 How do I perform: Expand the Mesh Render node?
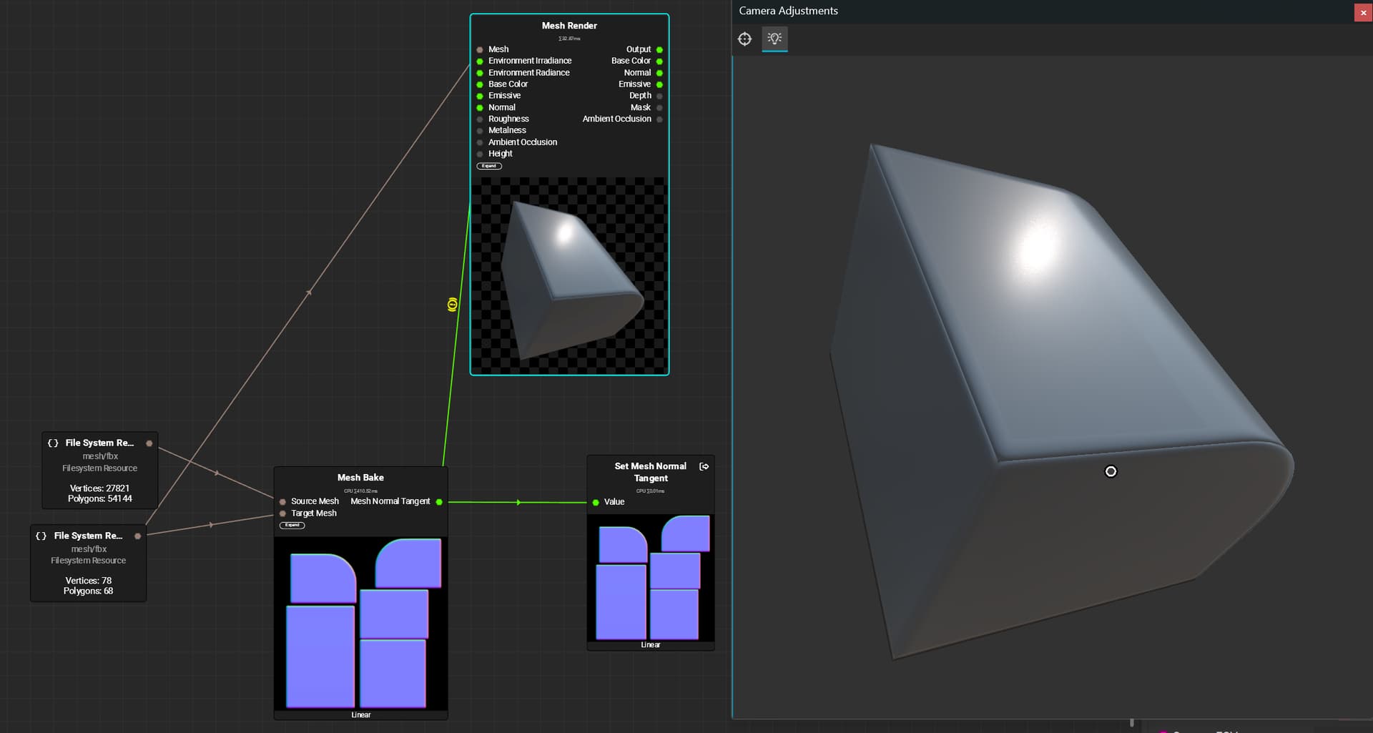489,166
